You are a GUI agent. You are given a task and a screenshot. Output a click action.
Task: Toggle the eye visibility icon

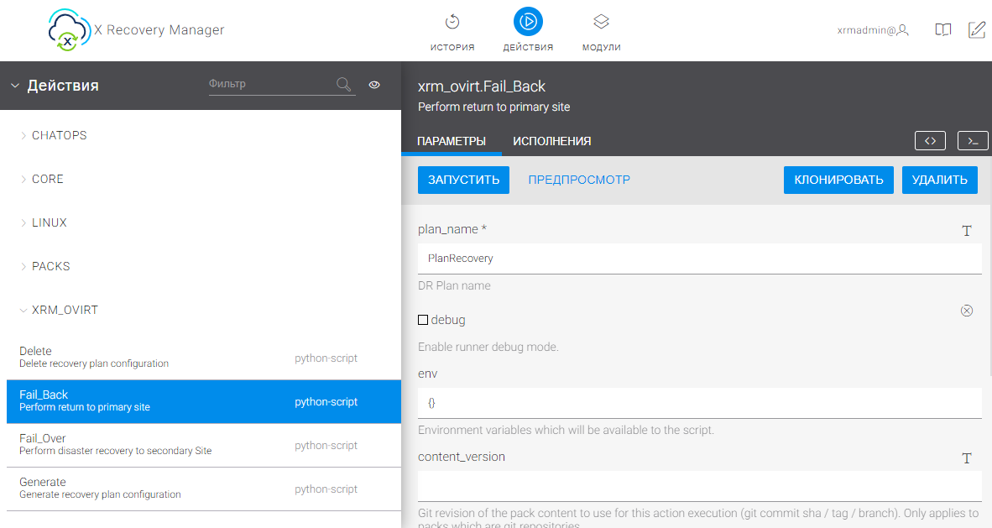click(x=374, y=85)
